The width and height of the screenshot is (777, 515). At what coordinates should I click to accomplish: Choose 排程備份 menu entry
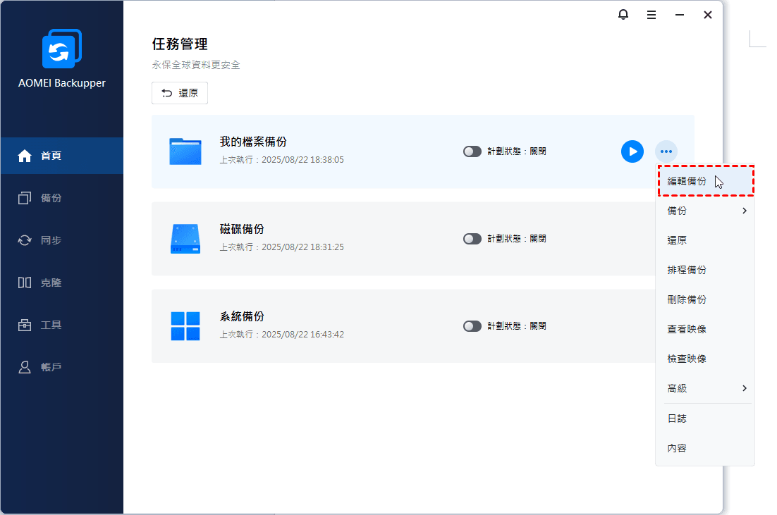point(704,270)
